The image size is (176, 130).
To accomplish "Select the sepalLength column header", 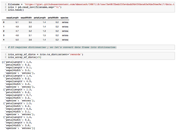I will tap(12, 18).
